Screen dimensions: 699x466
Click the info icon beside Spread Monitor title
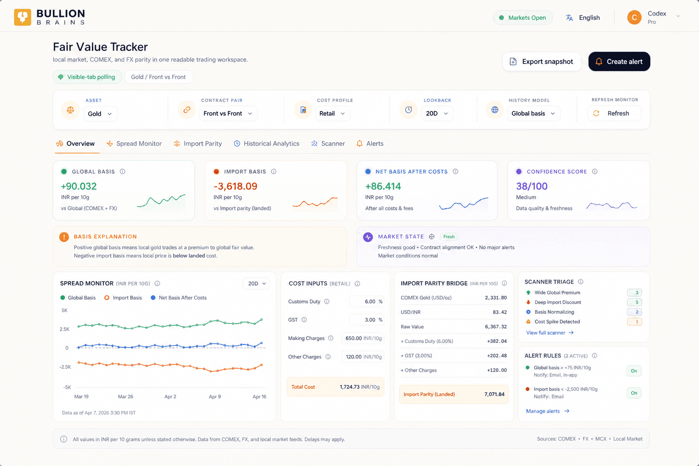click(157, 284)
